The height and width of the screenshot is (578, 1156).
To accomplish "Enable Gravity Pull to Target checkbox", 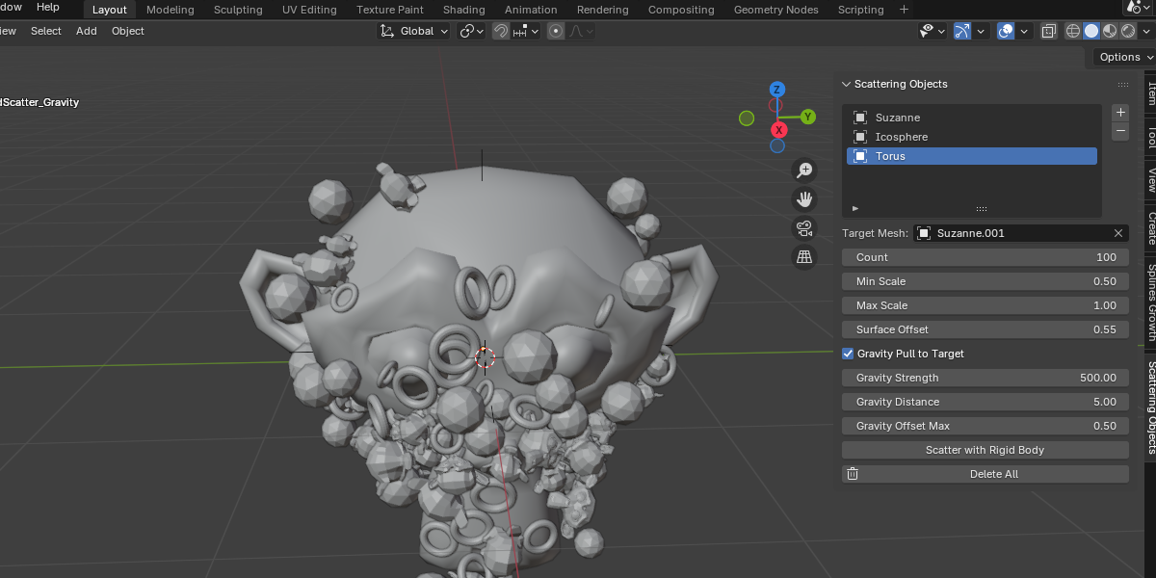I will pos(848,354).
